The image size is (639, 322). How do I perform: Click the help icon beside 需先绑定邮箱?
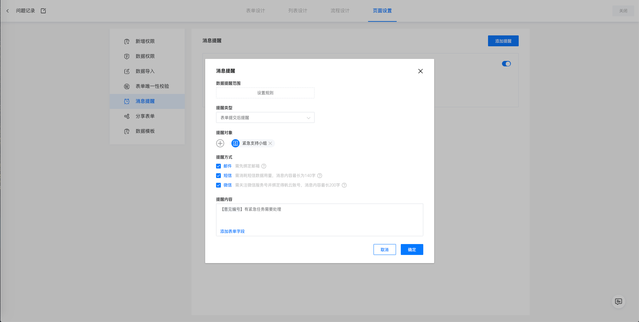[264, 166]
